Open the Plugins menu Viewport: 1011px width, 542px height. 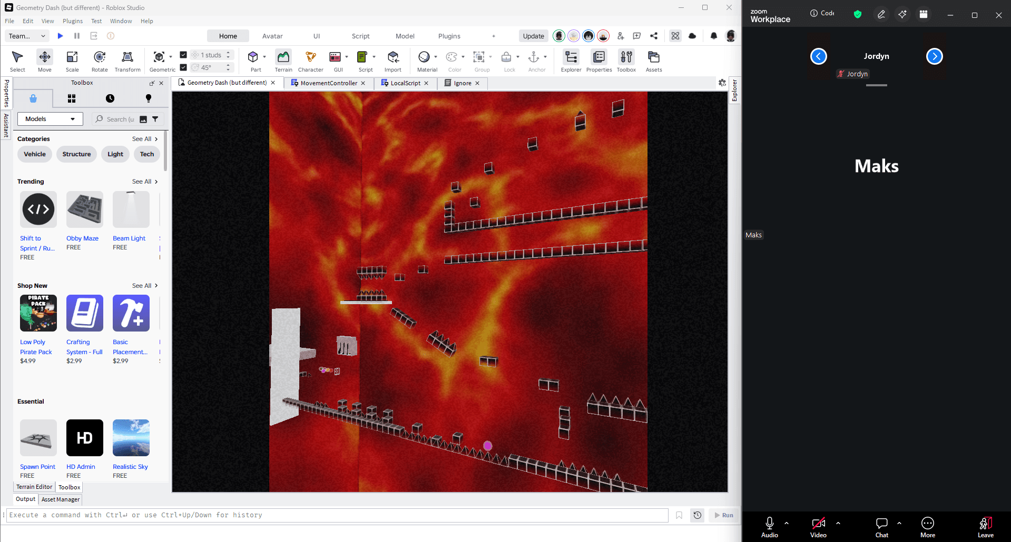[x=73, y=21]
